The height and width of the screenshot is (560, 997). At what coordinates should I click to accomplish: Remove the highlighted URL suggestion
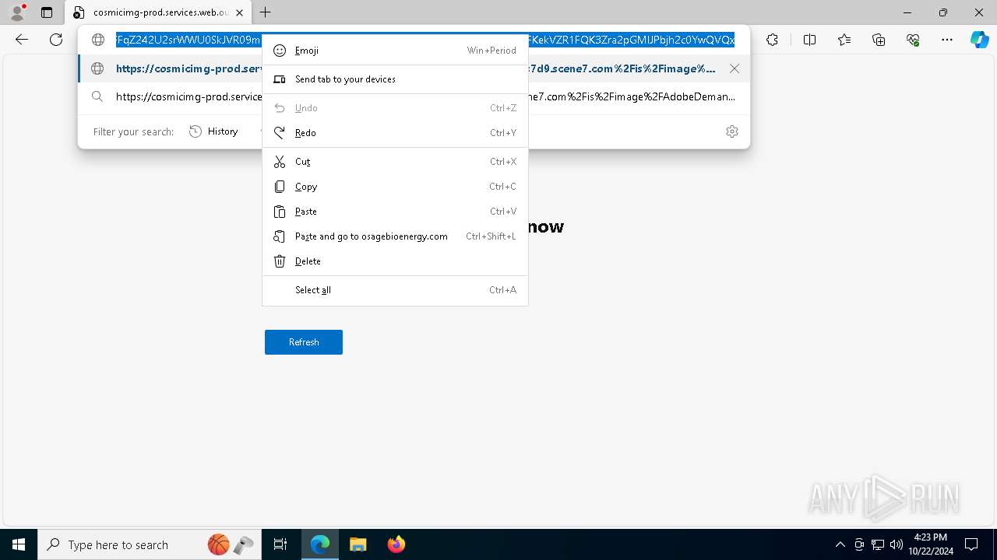coord(735,68)
